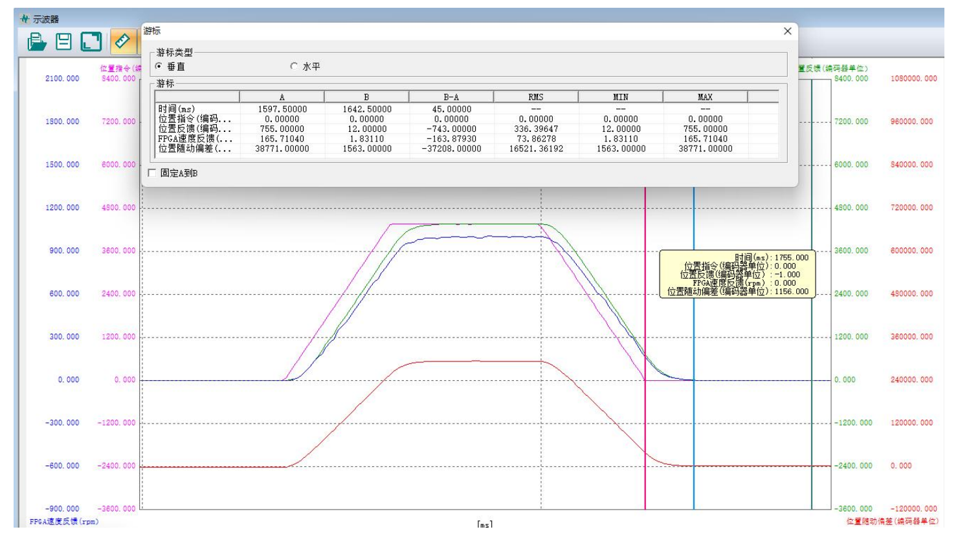Click the B-A column header
Screen dimensions: 958x547
point(451,97)
